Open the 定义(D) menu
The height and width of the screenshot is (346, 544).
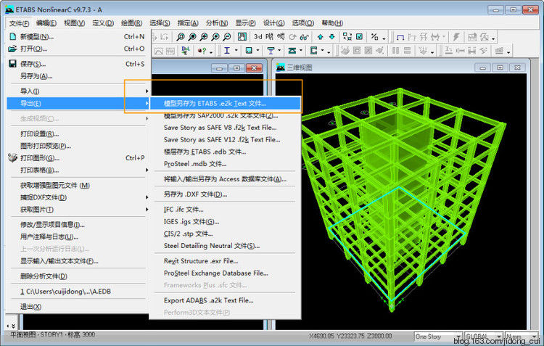point(103,23)
